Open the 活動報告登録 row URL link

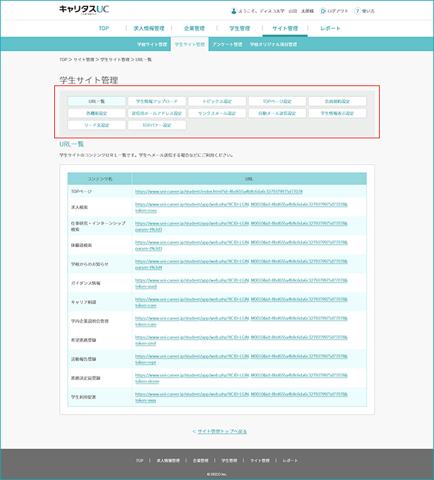tap(241, 359)
